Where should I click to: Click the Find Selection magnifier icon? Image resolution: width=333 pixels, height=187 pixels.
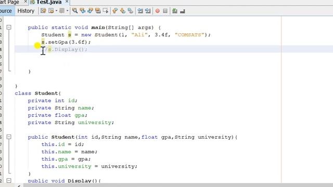click(x=75, y=11)
